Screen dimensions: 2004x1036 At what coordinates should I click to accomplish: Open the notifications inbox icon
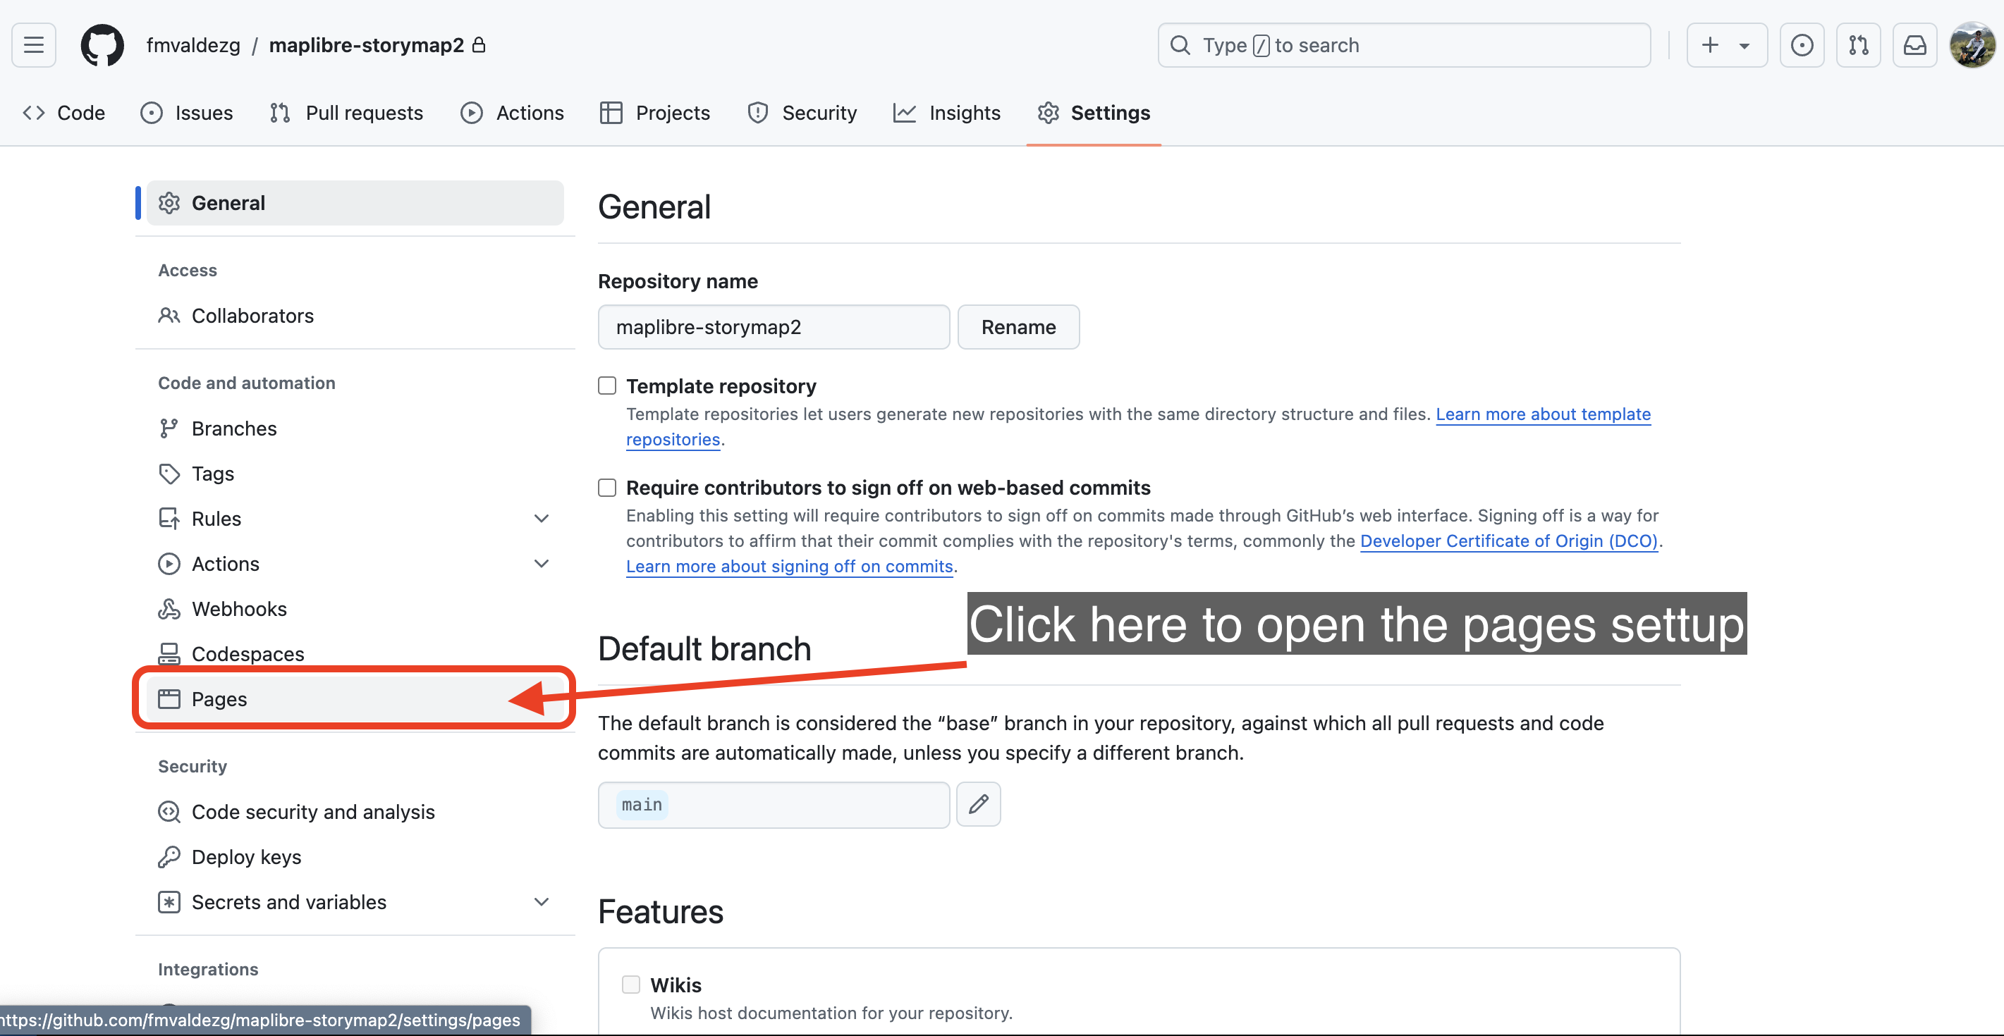click(1914, 45)
